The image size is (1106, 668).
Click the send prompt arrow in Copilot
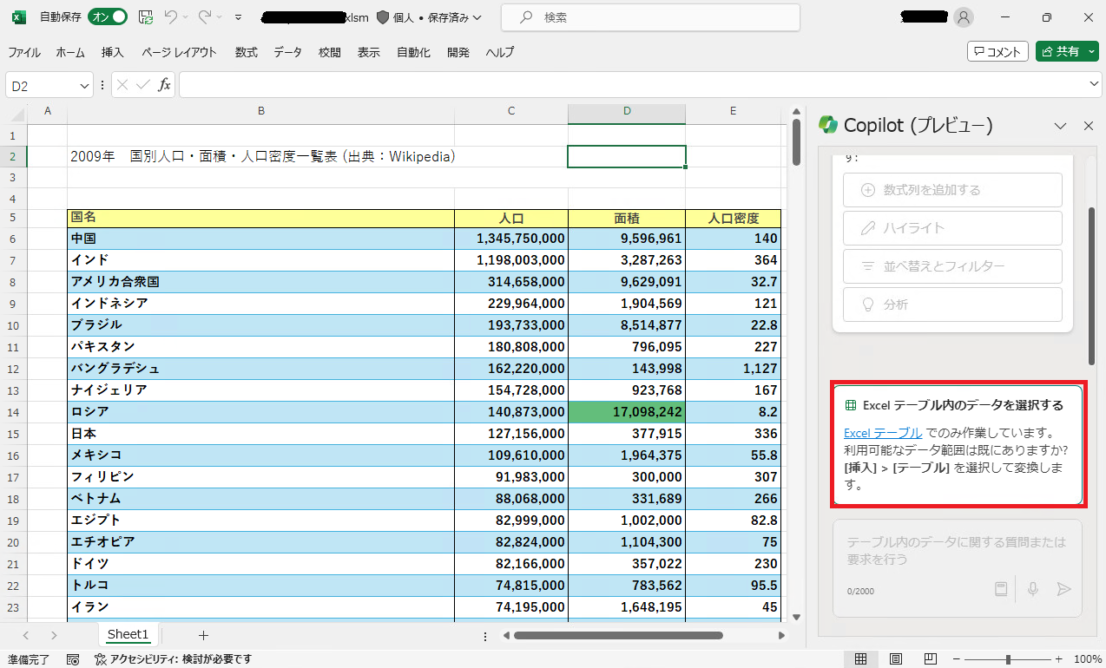pos(1064,589)
